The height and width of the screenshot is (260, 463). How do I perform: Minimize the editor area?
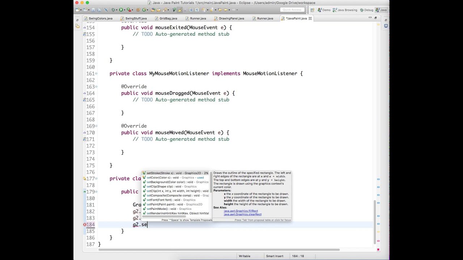370,18
